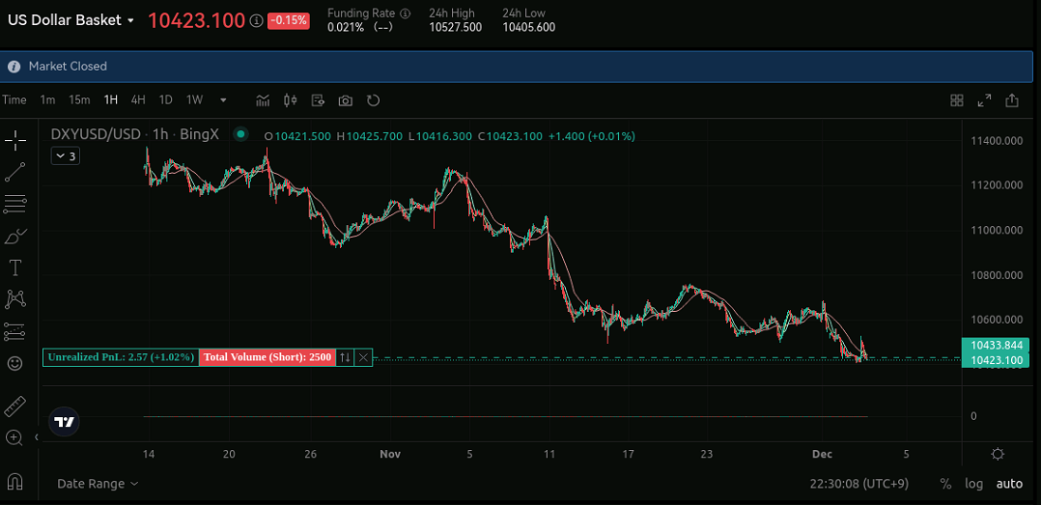The width and height of the screenshot is (1041, 505).
Task: Expand the US Dollar Basket symbol dropdown
Action: (x=130, y=20)
